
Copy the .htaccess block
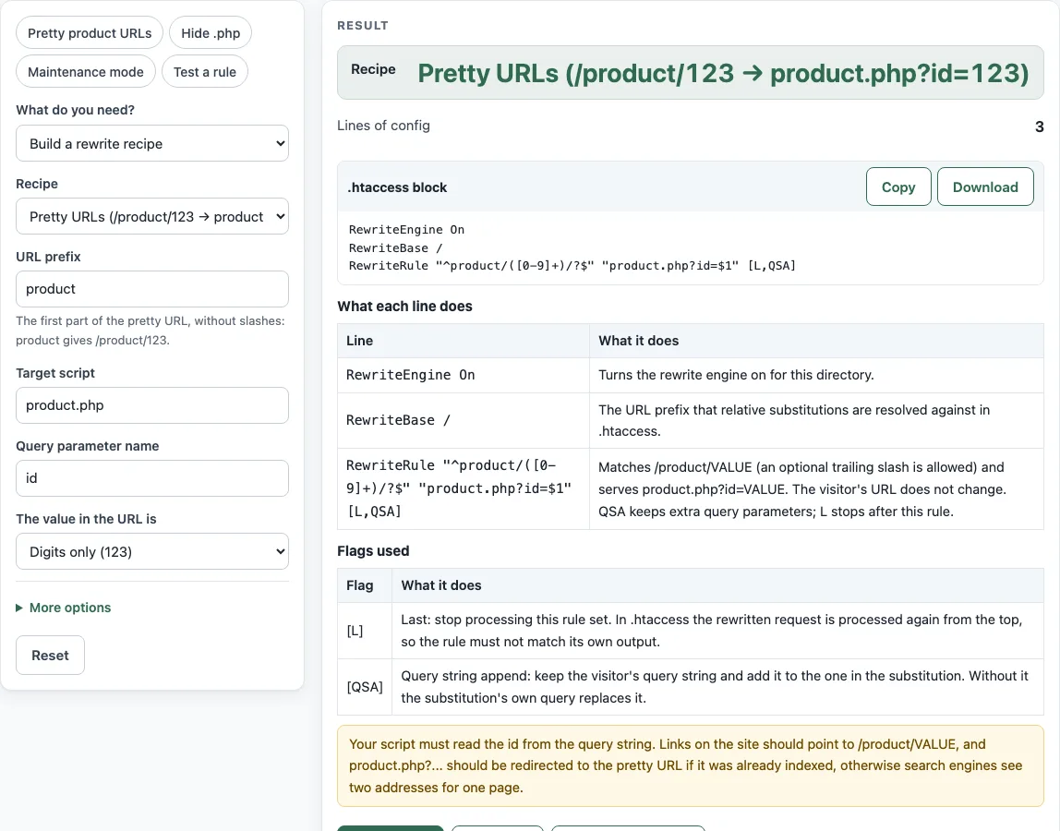[x=898, y=187]
